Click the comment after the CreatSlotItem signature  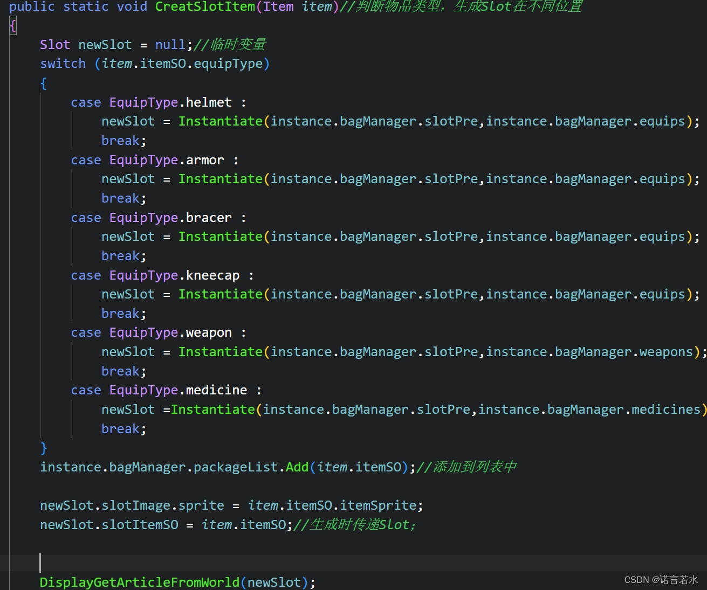[x=461, y=7]
